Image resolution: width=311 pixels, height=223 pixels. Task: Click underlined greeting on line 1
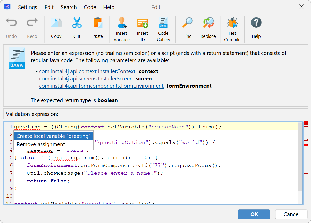tap(27, 127)
